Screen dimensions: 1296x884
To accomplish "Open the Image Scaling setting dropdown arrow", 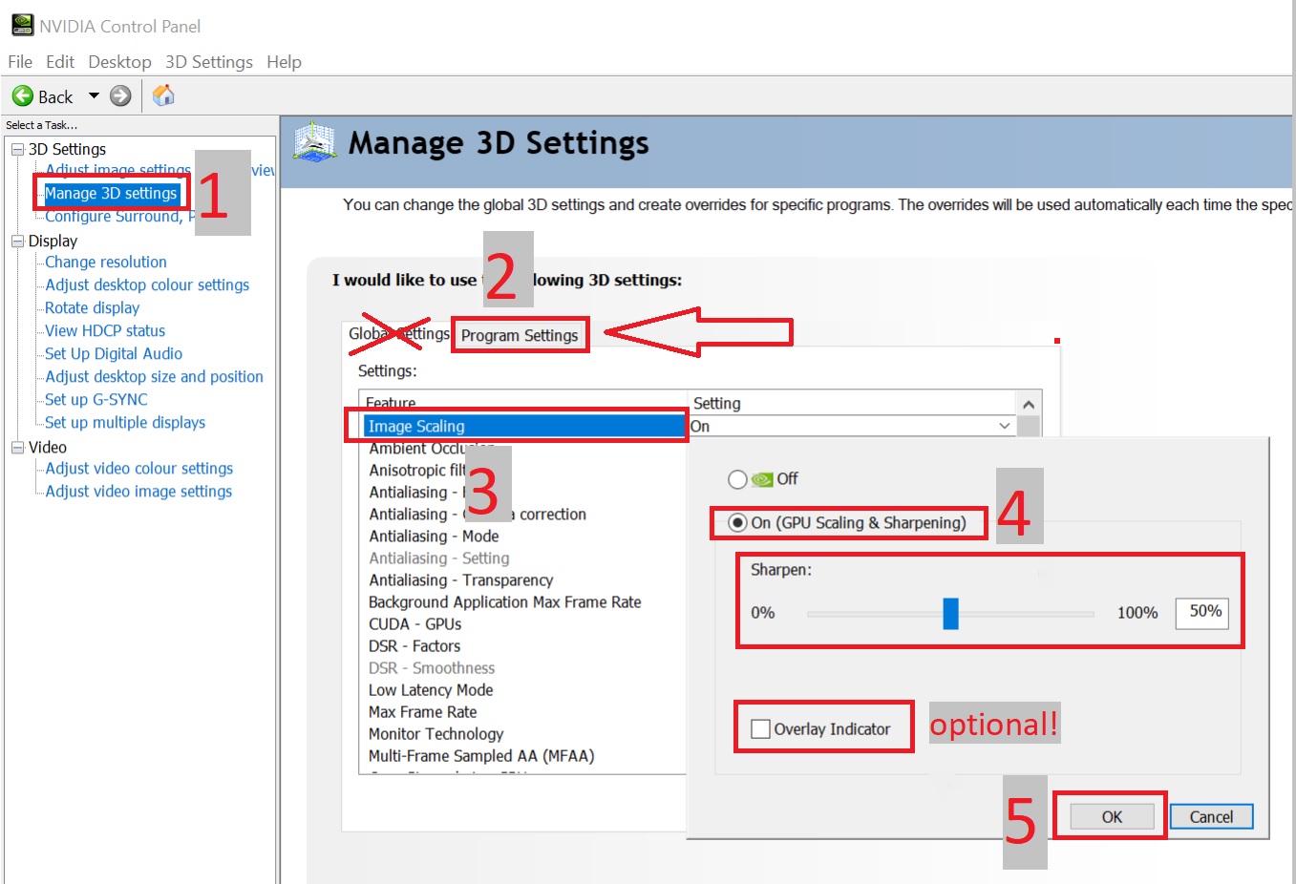I will click(1005, 426).
